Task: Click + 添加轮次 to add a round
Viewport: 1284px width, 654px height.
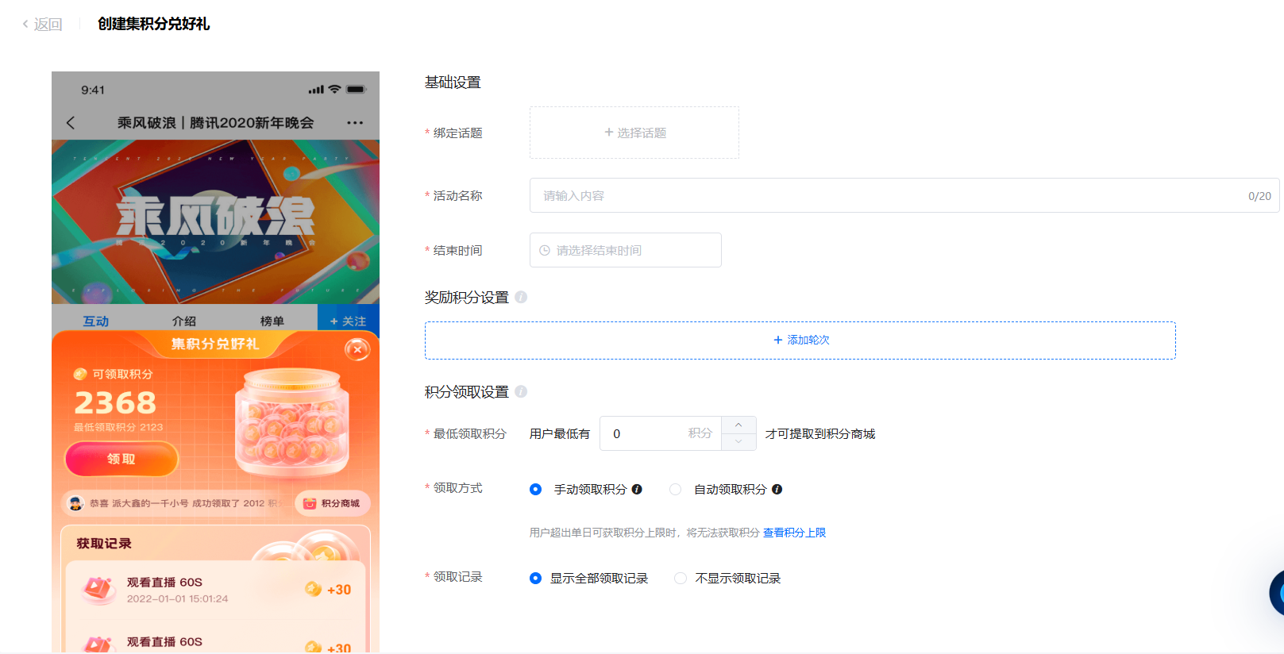Action: (800, 340)
